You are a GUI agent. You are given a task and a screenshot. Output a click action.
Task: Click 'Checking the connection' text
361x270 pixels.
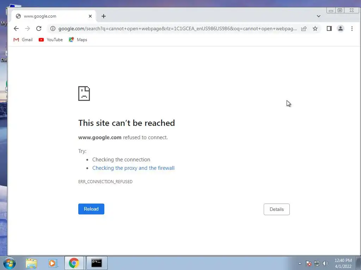pos(121,160)
